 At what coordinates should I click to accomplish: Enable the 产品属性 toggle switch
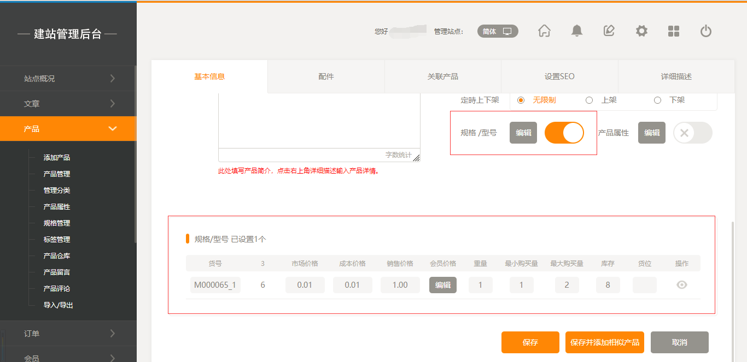(692, 133)
